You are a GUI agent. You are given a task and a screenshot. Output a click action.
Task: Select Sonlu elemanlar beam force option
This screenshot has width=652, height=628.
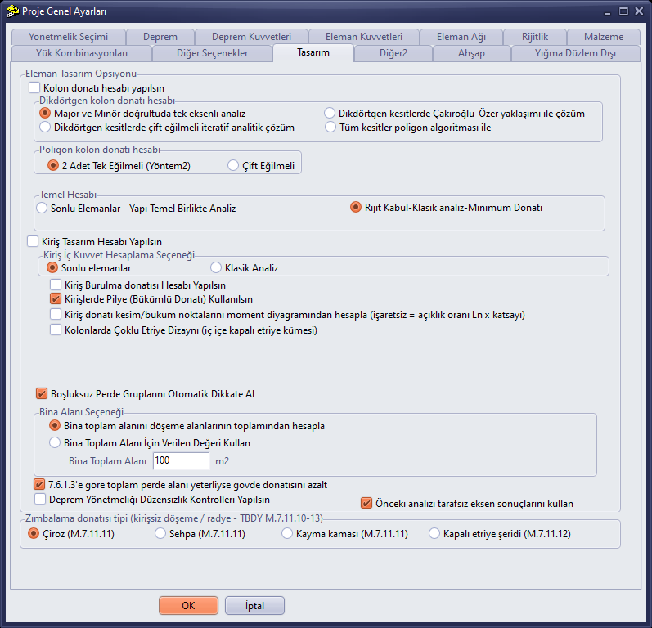52,267
